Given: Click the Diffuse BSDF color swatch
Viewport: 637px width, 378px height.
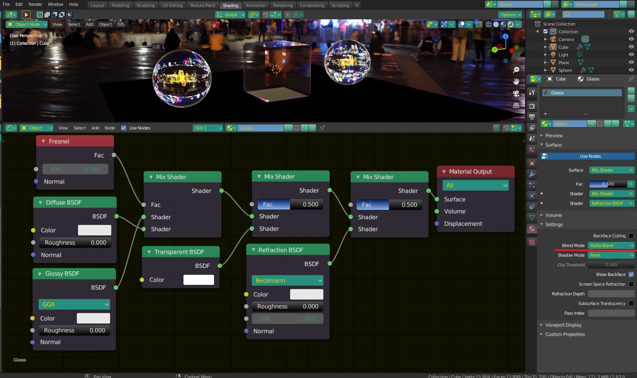Looking at the screenshot, I should [95, 230].
